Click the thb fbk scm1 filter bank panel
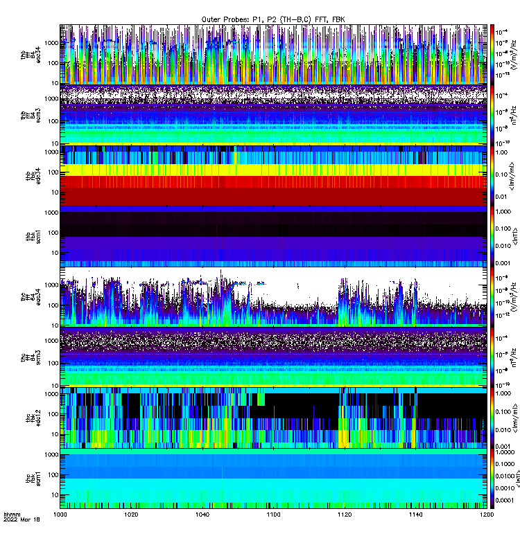The height and width of the screenshot is (554, 520). tap(273, 236)
